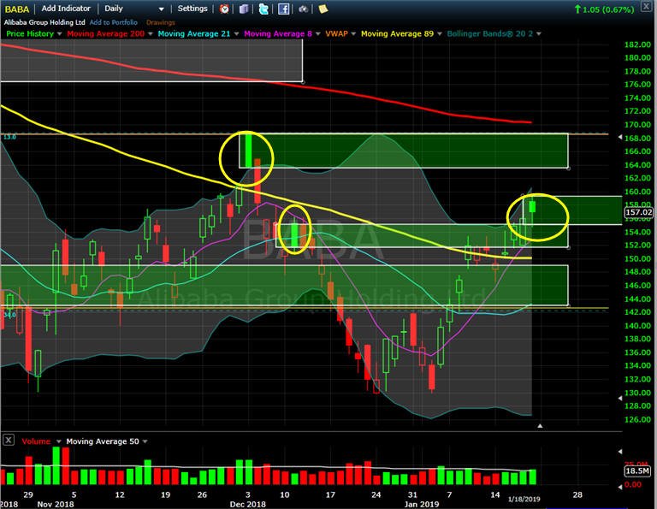Click the alarm clock alert icon
Image resolution: width=657 pixels, height=509 pixels.
point(224,9)
